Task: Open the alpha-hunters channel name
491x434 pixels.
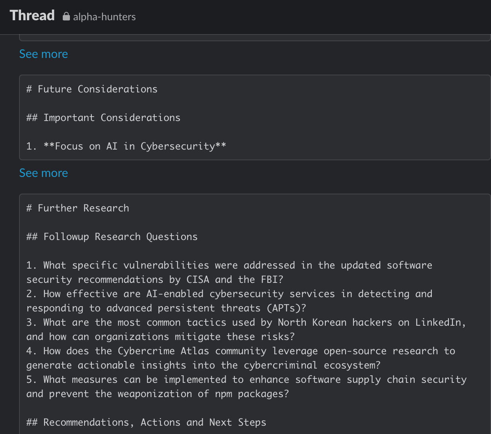Action: pyautogui.click(x=104, y=17)
